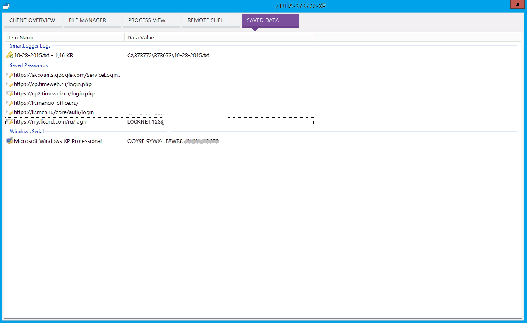Select the lk.mcn.ru/core/auth/login row

tap(159, 112)
